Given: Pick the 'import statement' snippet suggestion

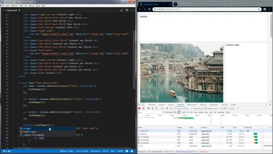Looking at the screenshot, I should [x=47, y=135].
